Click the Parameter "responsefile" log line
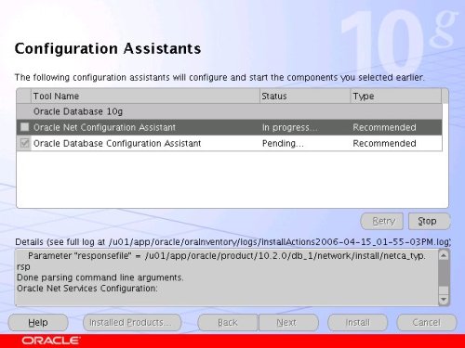 [x=221, y=262]
